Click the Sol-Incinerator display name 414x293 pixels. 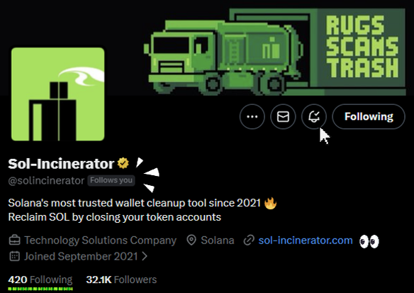[61, 164]
